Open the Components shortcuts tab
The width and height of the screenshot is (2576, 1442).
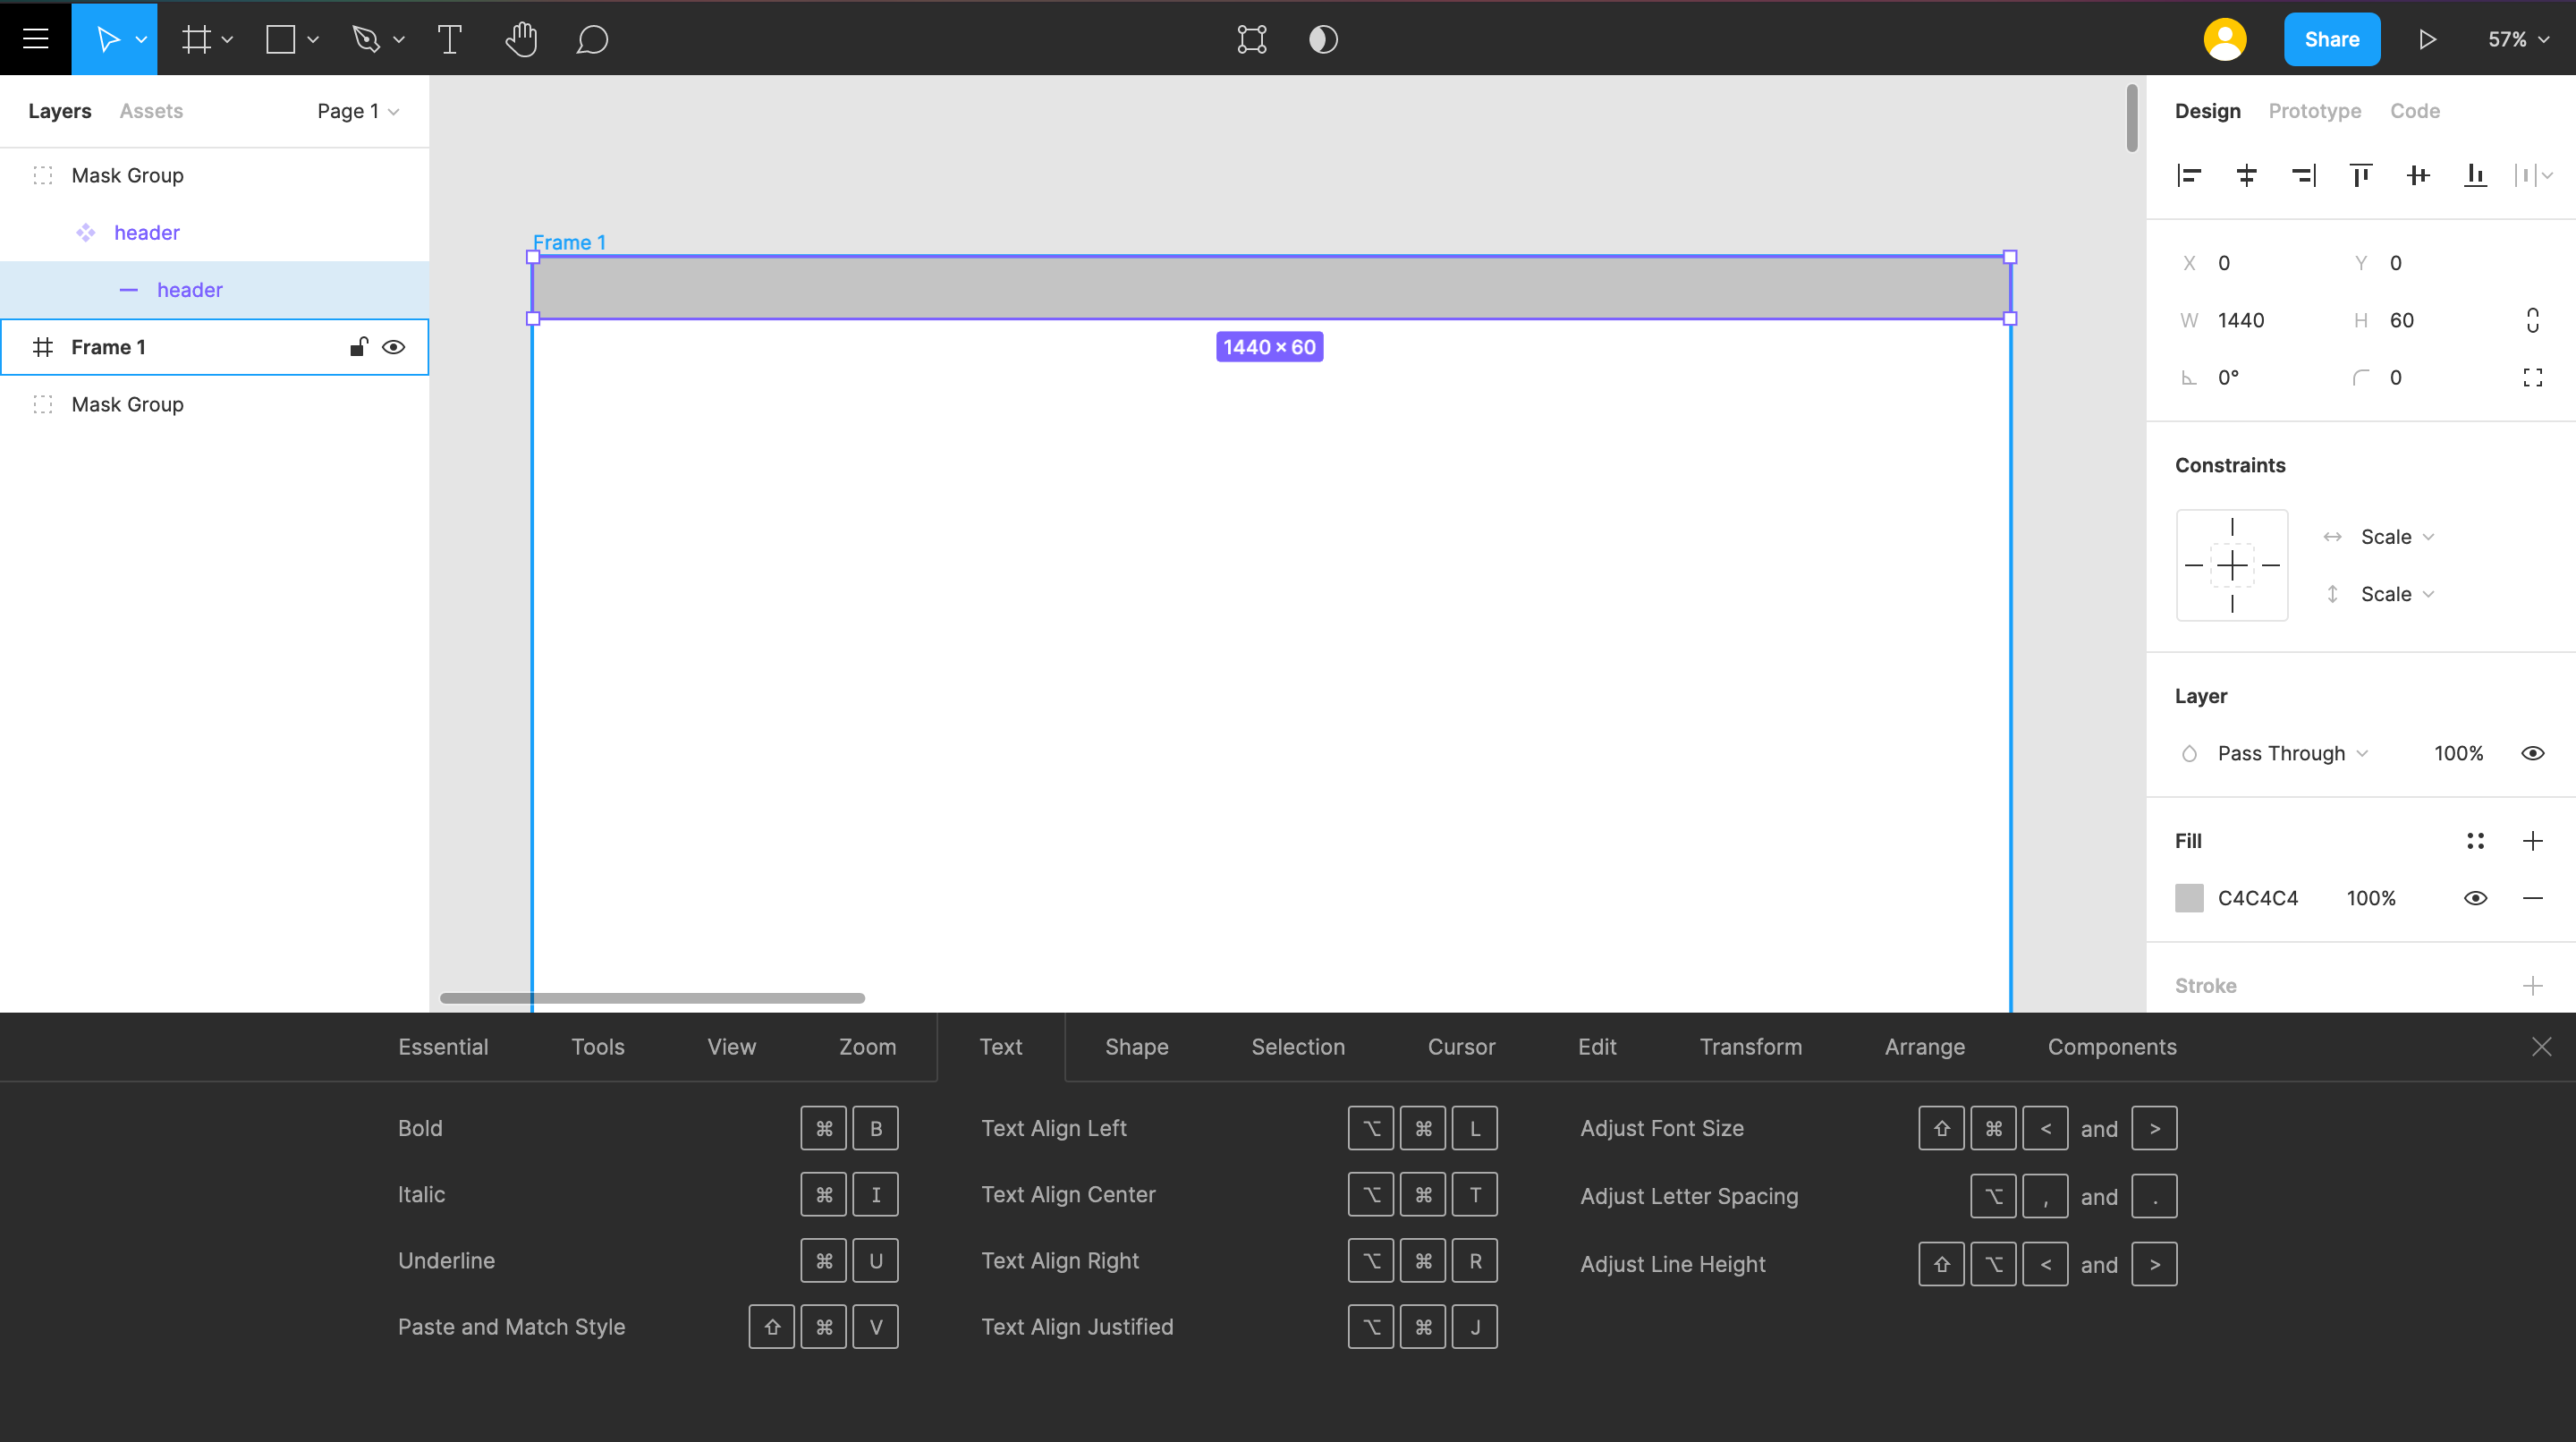click(x=2112, y=1047)
